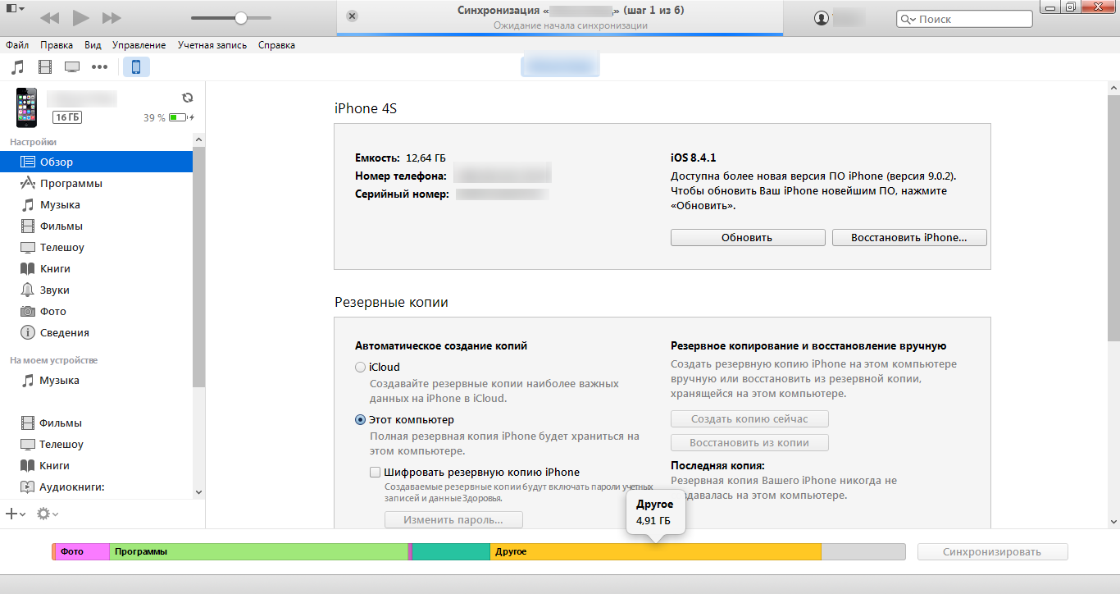Viewport: 1120px width, 594px height.
Task: Click the 16 ГБ capacity badge
Action: 67,117
